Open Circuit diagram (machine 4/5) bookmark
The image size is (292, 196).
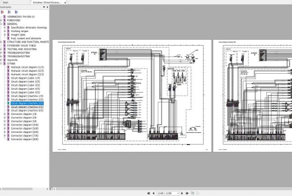(27, 107)
